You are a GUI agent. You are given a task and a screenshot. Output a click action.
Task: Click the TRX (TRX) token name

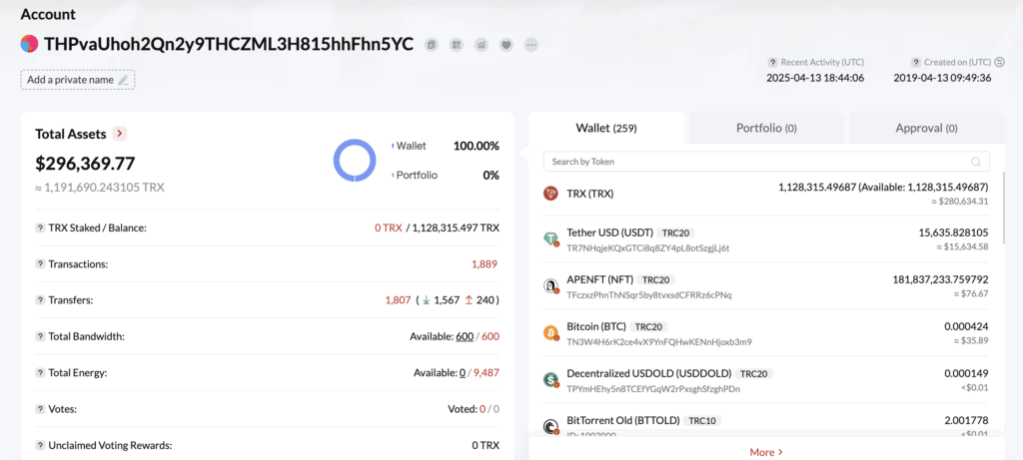(589, 194)
